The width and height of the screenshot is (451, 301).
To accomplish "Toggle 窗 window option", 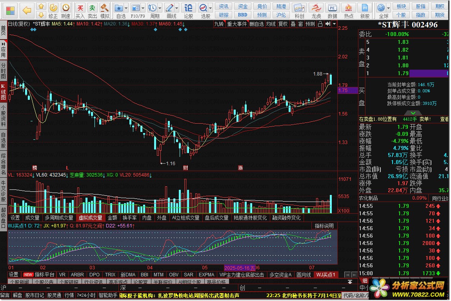I will [300, 24].
